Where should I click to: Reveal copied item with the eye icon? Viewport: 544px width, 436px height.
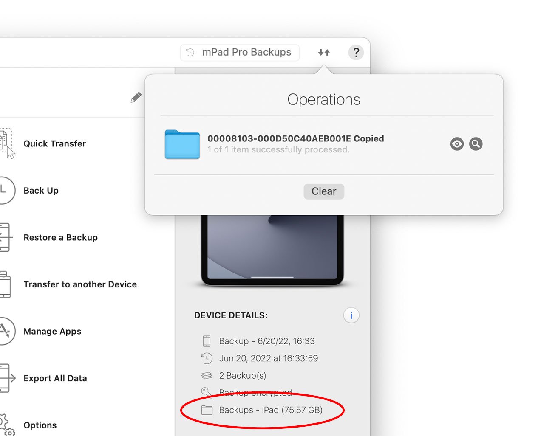coord(457,144)
